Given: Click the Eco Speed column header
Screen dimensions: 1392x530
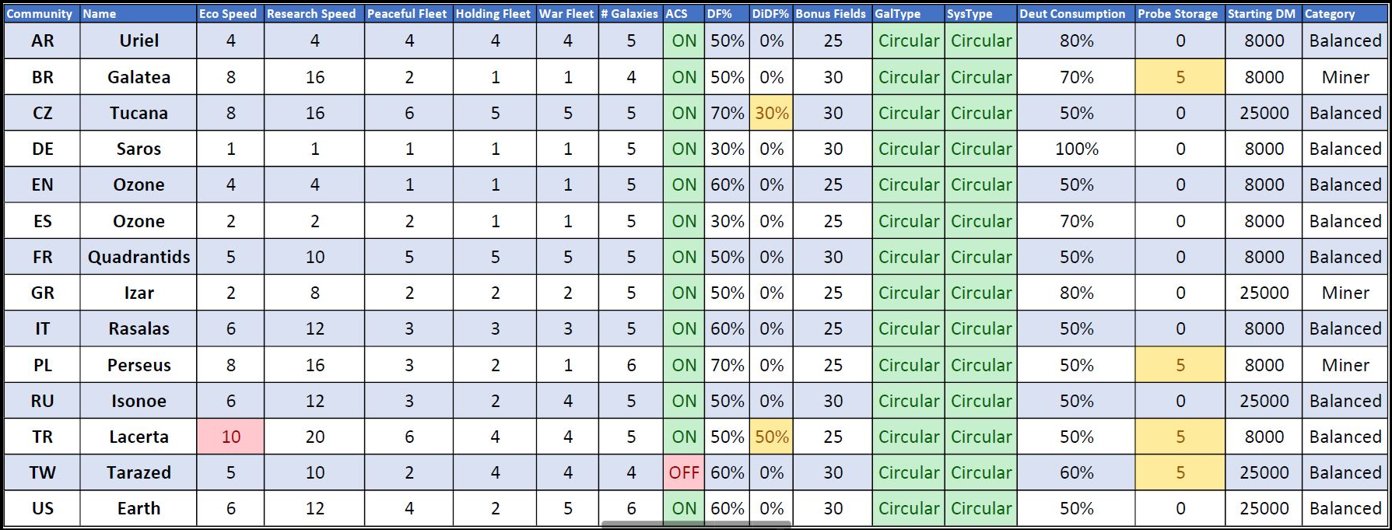Looking at the screenshot, I should (229, 13).
